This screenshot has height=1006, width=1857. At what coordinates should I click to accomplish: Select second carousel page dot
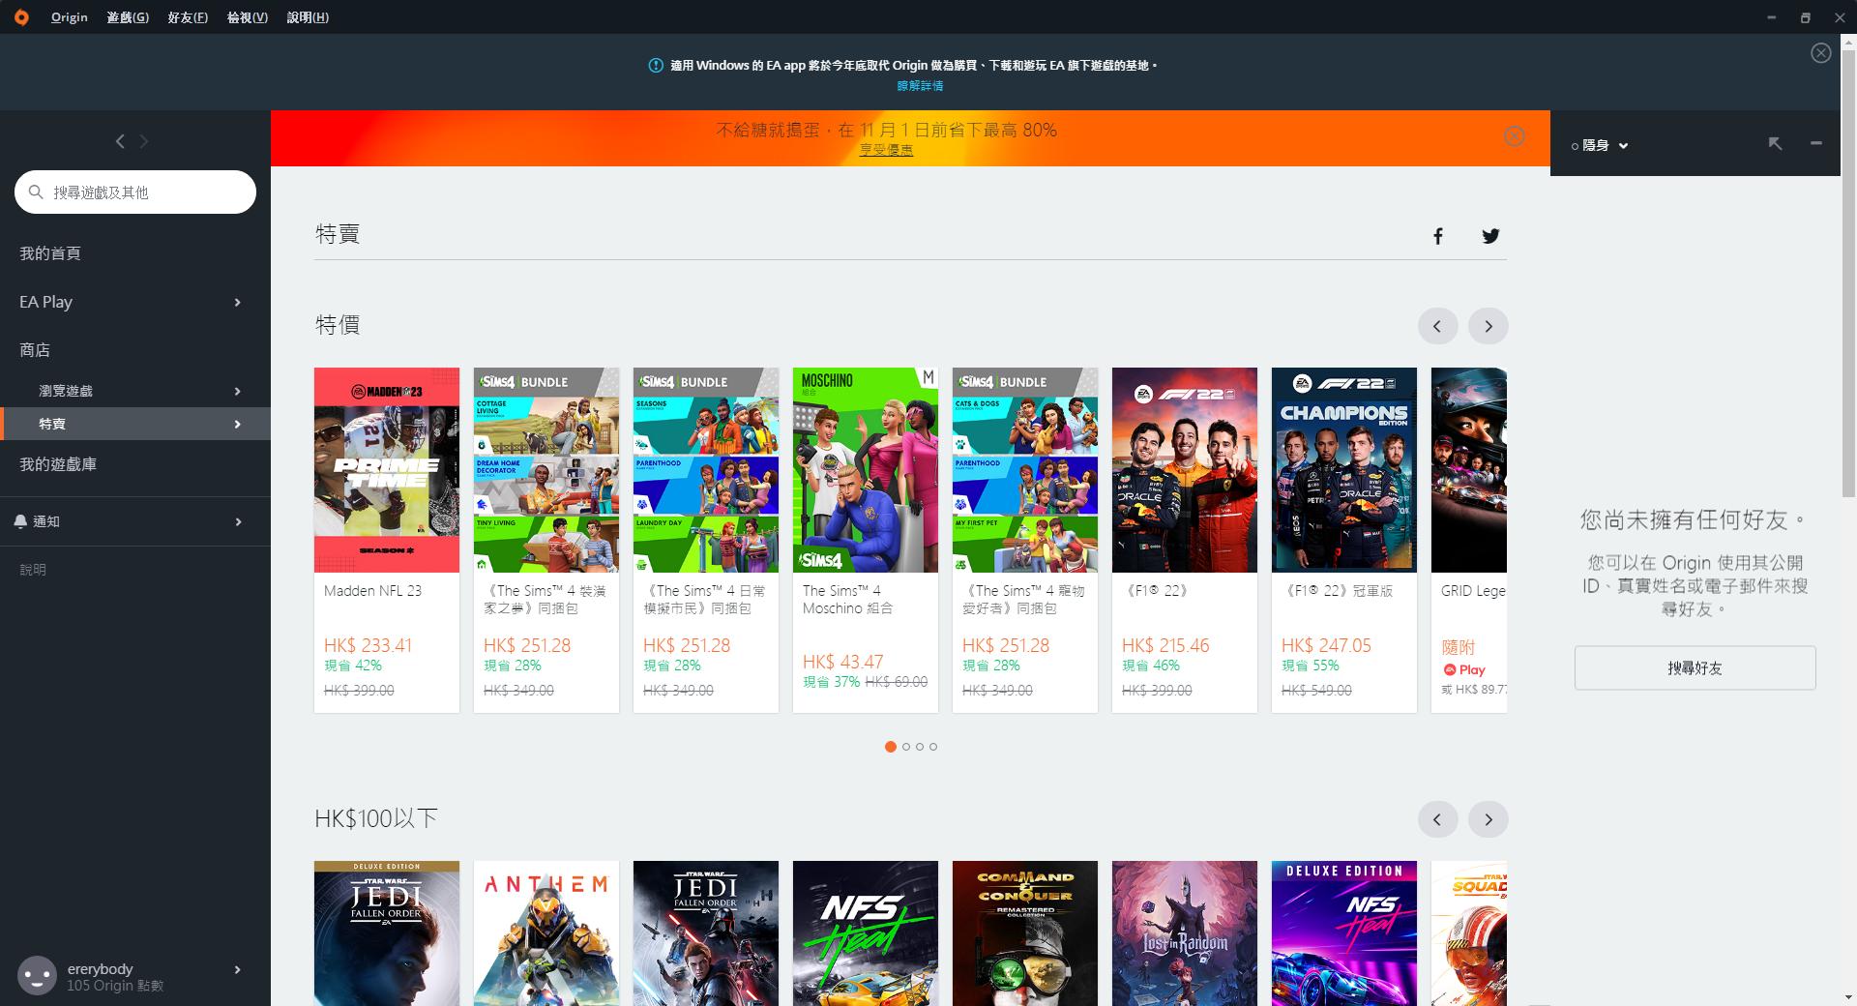click(x=906, y=747)
